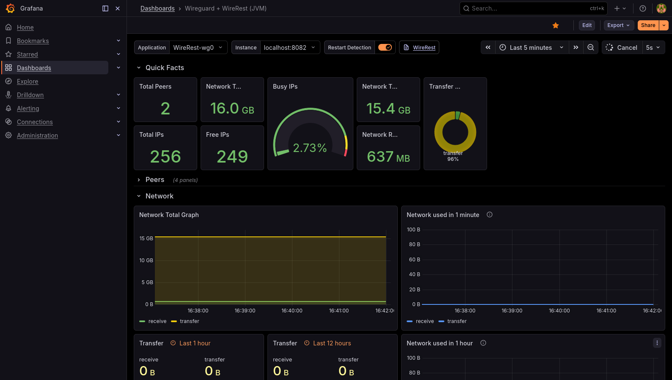The height and width of the screenshot is (380, 672).
Task: Click the Edit dashboard button
Action: coord(587,25)
